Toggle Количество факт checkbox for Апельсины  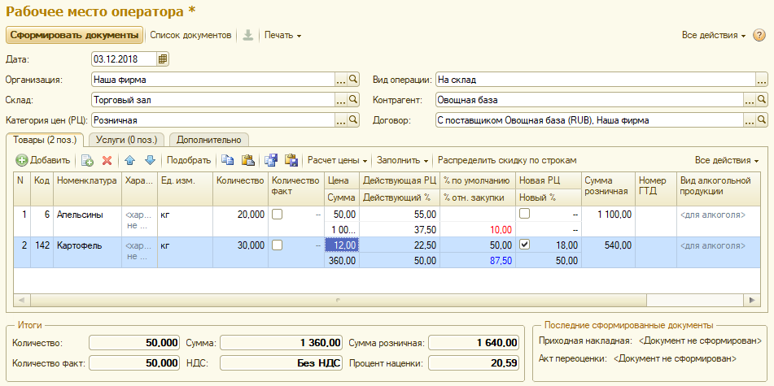[x=278, y=215]
